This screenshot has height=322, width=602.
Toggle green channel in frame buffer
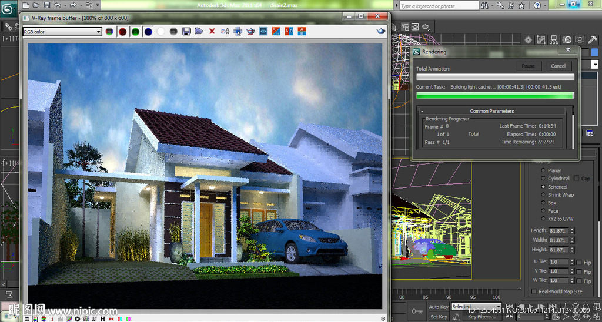135,32
